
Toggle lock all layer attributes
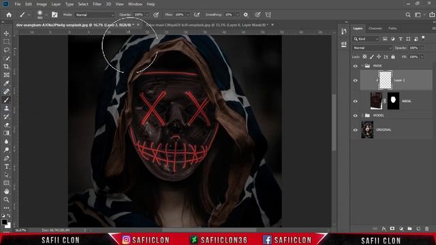click(x=393, y=56)
